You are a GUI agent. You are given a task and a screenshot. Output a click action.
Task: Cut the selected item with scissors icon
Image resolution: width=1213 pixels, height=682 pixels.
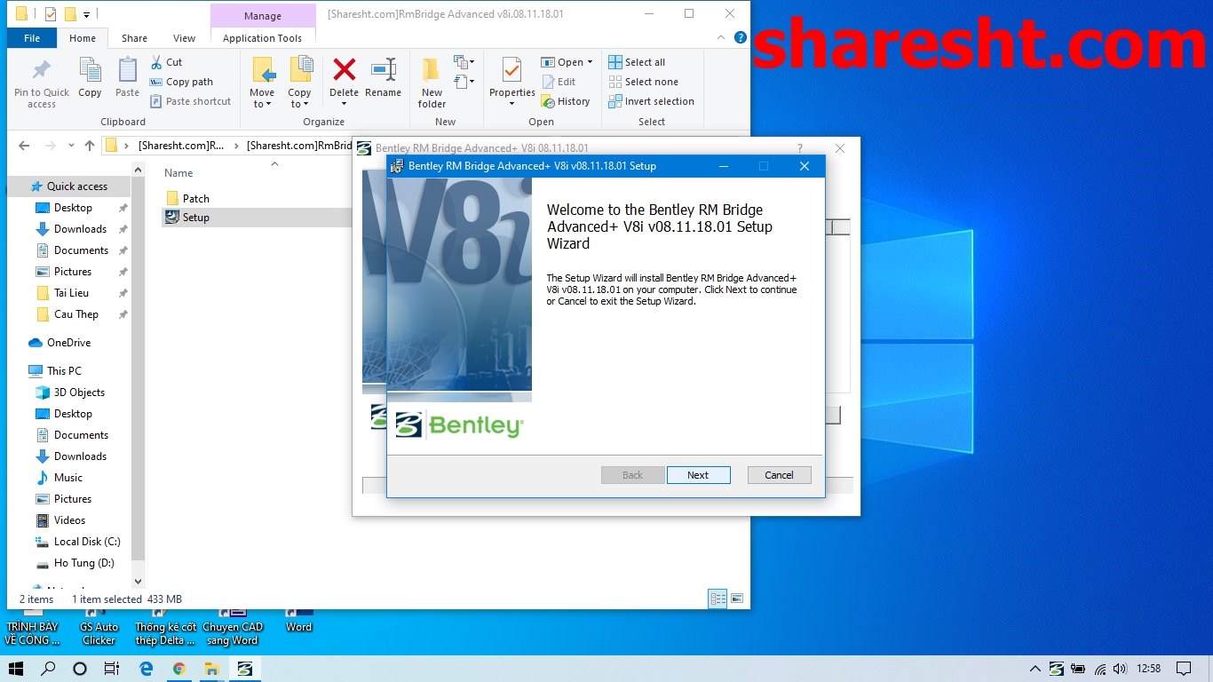point(166,62)
